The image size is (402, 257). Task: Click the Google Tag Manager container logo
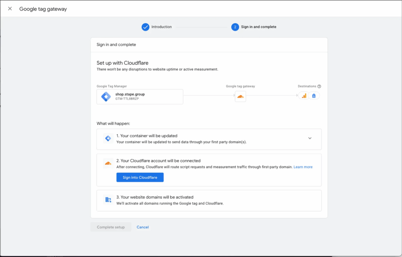106,97
